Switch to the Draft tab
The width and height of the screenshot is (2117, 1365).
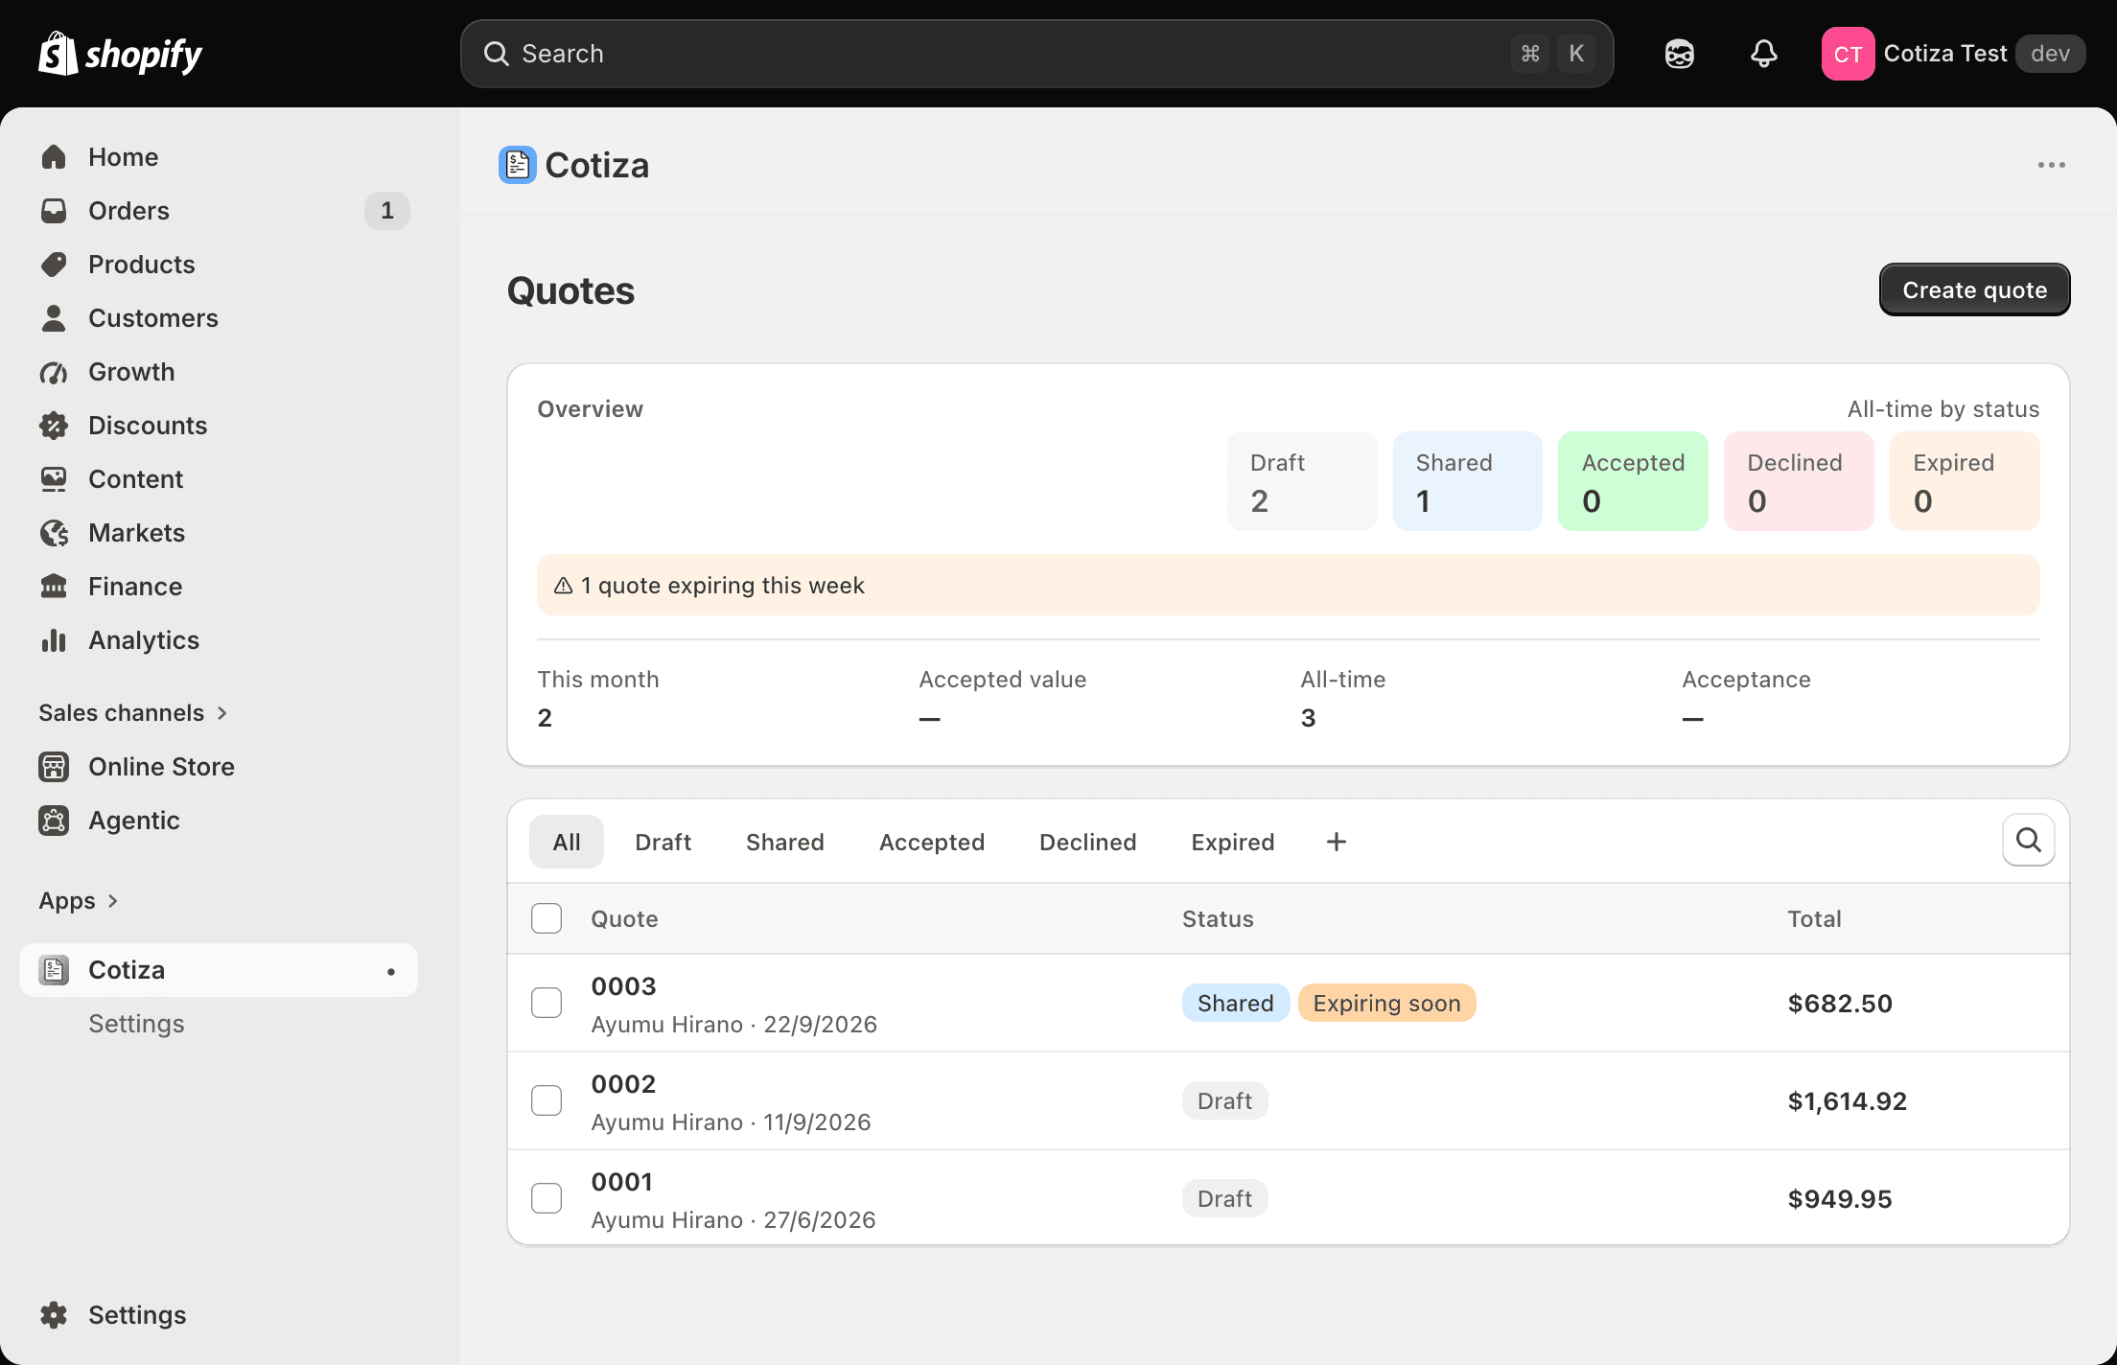(663, 842)
